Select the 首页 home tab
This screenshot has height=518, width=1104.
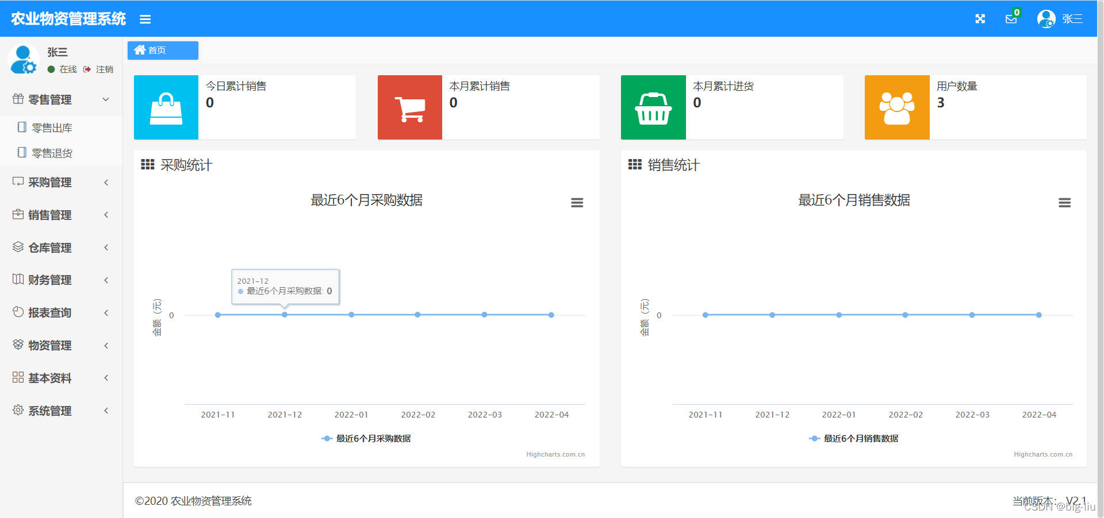click(163, 51)
